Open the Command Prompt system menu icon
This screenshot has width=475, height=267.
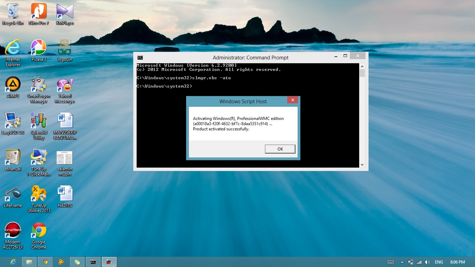click(140, 58)
